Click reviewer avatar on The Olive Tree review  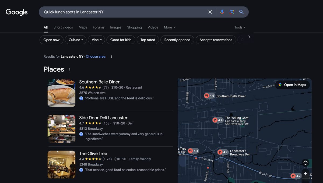[81, 170]
